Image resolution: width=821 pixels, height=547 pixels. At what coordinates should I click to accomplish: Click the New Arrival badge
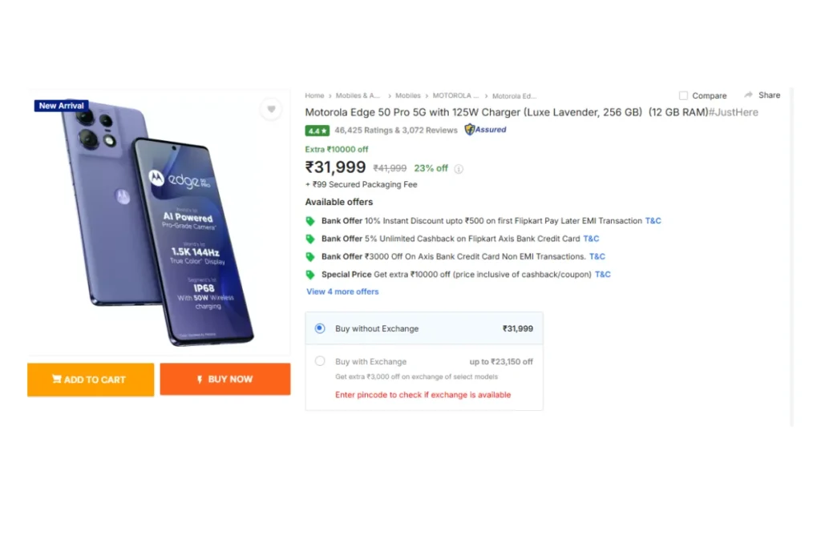click(x=61, y=106)
